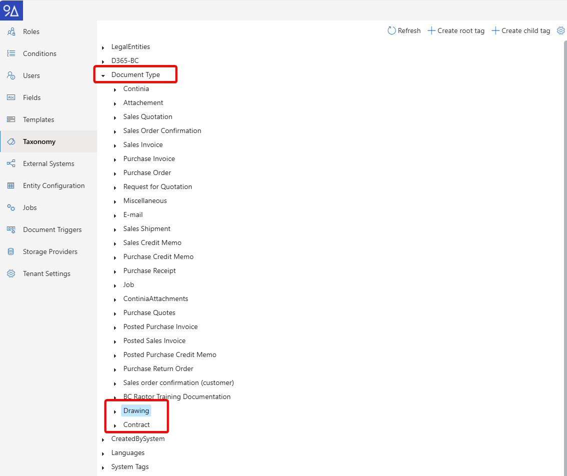
Task: Click Create child tag button
Action: coord(521,30)
